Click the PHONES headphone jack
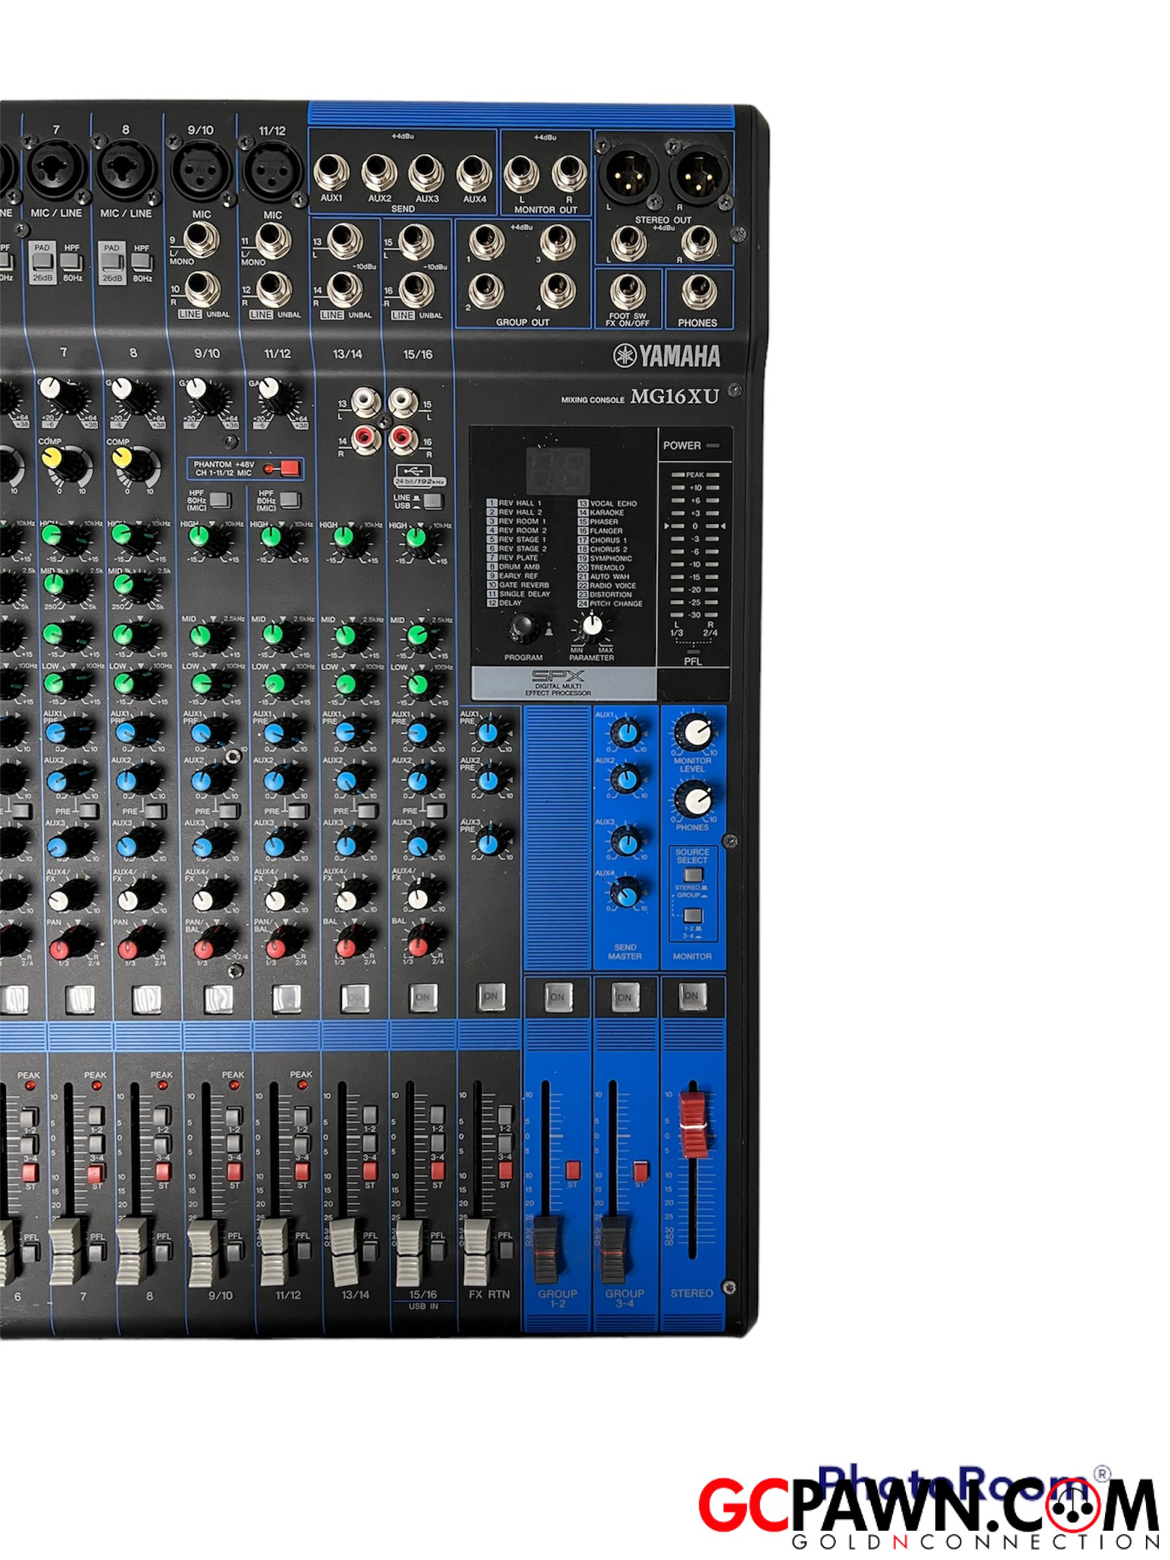The image size is (1170, 1560). 697,291
